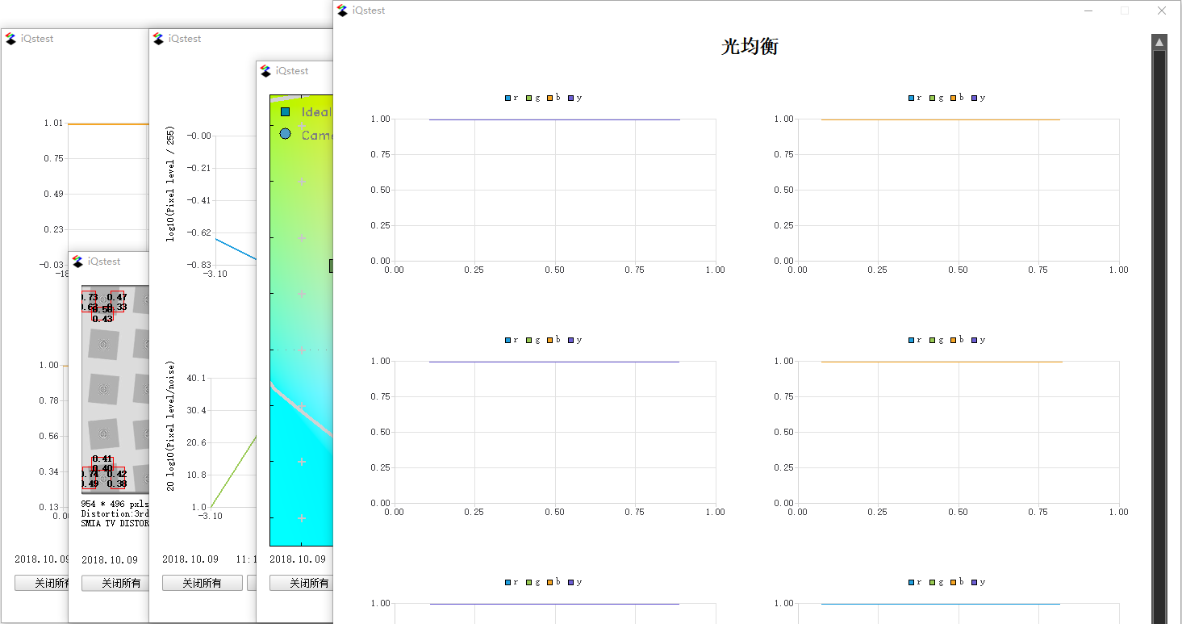Click the 0.43 value label on the test chart image
The height and width of the screenshot is (624, 1182).
coord(102,319)
